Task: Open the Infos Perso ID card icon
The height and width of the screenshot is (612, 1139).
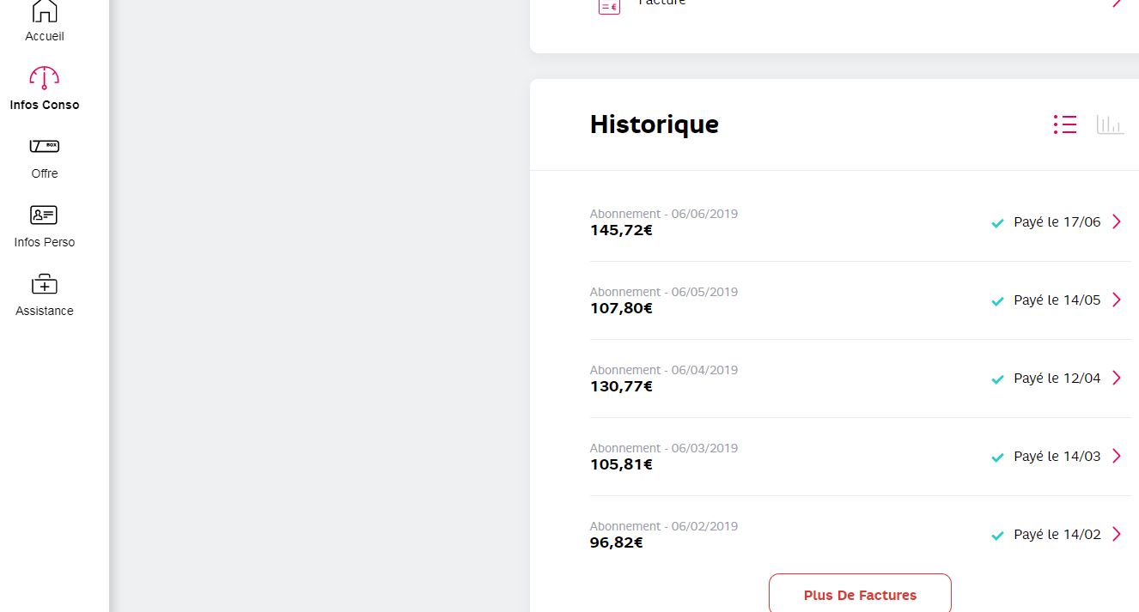Action: (45, 215)
